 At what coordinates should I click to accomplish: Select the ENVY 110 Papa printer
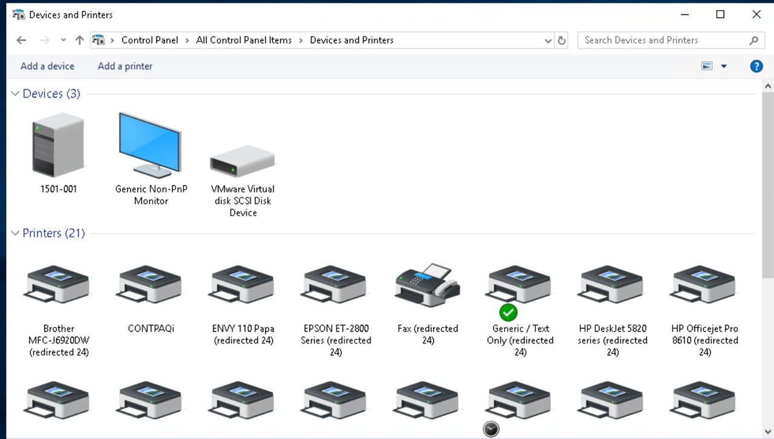(243, 285)
